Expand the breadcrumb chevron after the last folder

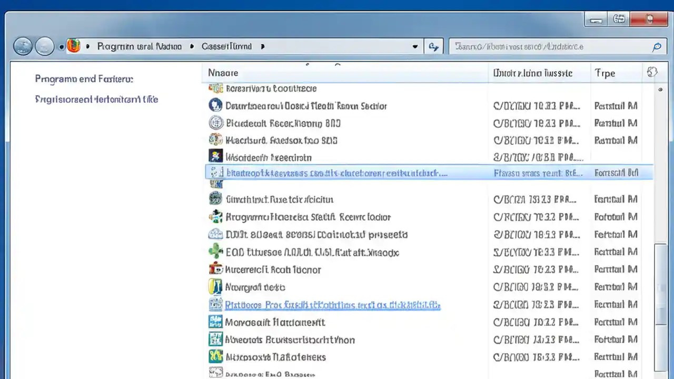[262, 46]
